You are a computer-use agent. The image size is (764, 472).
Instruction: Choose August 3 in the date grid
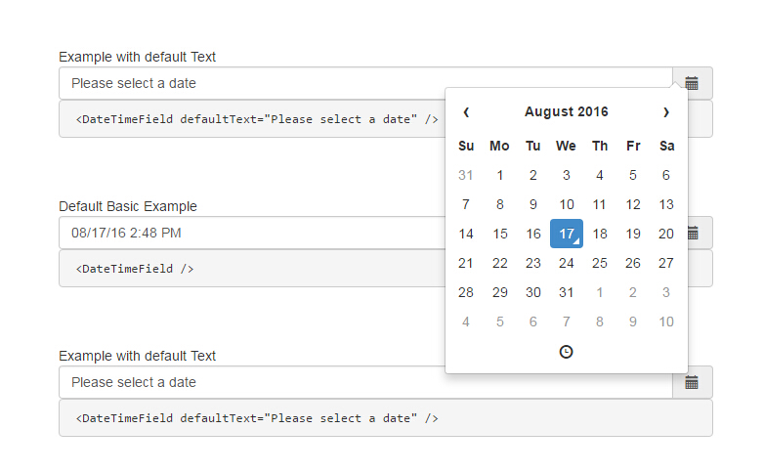coord(567,176)
